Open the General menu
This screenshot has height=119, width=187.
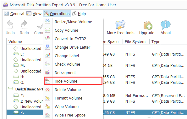(14, 14)
